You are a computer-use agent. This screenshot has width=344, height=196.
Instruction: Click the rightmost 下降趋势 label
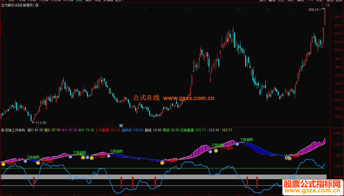pyautogui.click(x=246, y=140)
